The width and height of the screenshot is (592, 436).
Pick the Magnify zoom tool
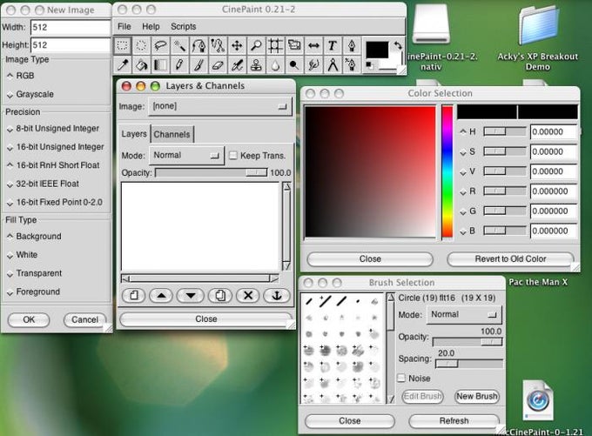pos(256,45)
